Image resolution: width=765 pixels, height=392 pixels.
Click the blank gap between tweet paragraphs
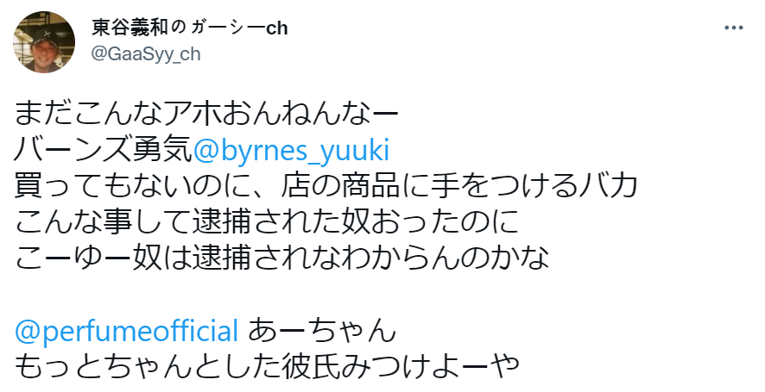pyautogui.click(x=259, y=296)
